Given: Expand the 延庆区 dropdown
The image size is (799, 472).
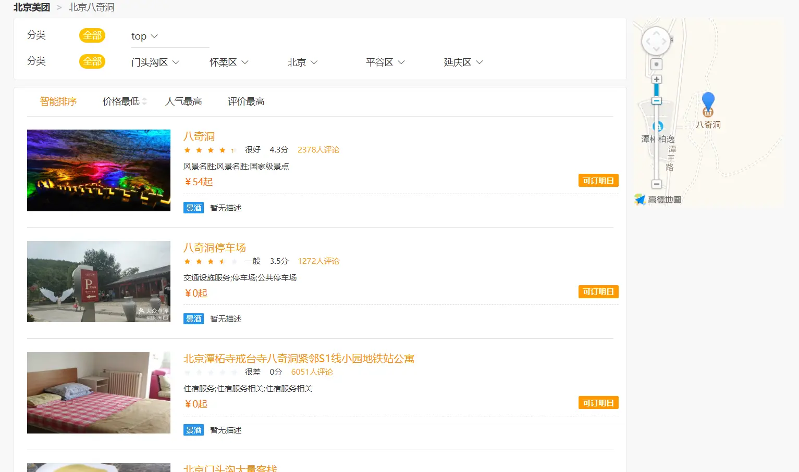Looking at the screenshot, I should click(463, 62).
